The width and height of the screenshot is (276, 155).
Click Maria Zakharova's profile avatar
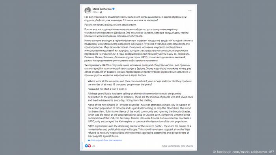point(88,10)
